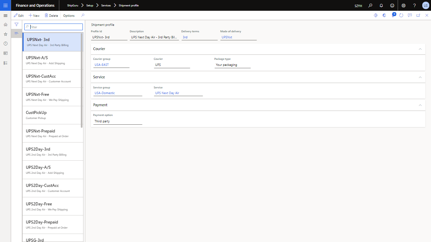Open Recent clock icon in the sidebar
431x242 pixels.
[x=5, y=44]
